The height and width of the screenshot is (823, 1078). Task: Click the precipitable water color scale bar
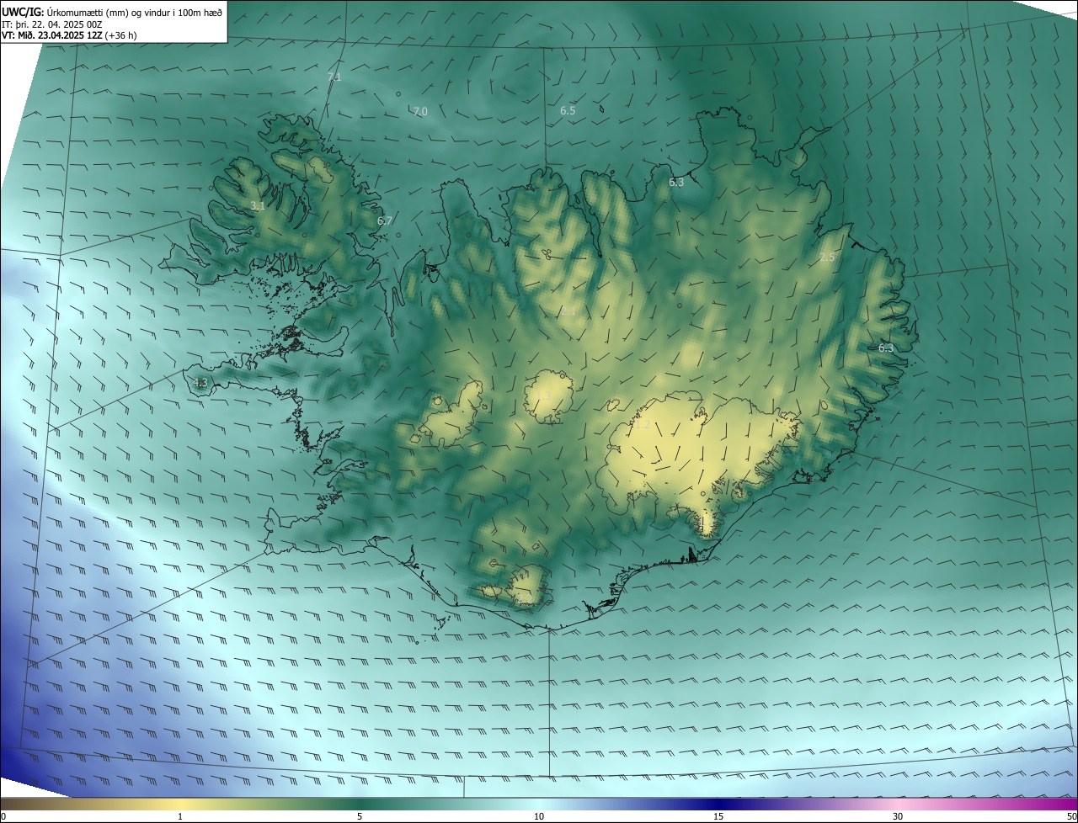(x=539, y=804)
